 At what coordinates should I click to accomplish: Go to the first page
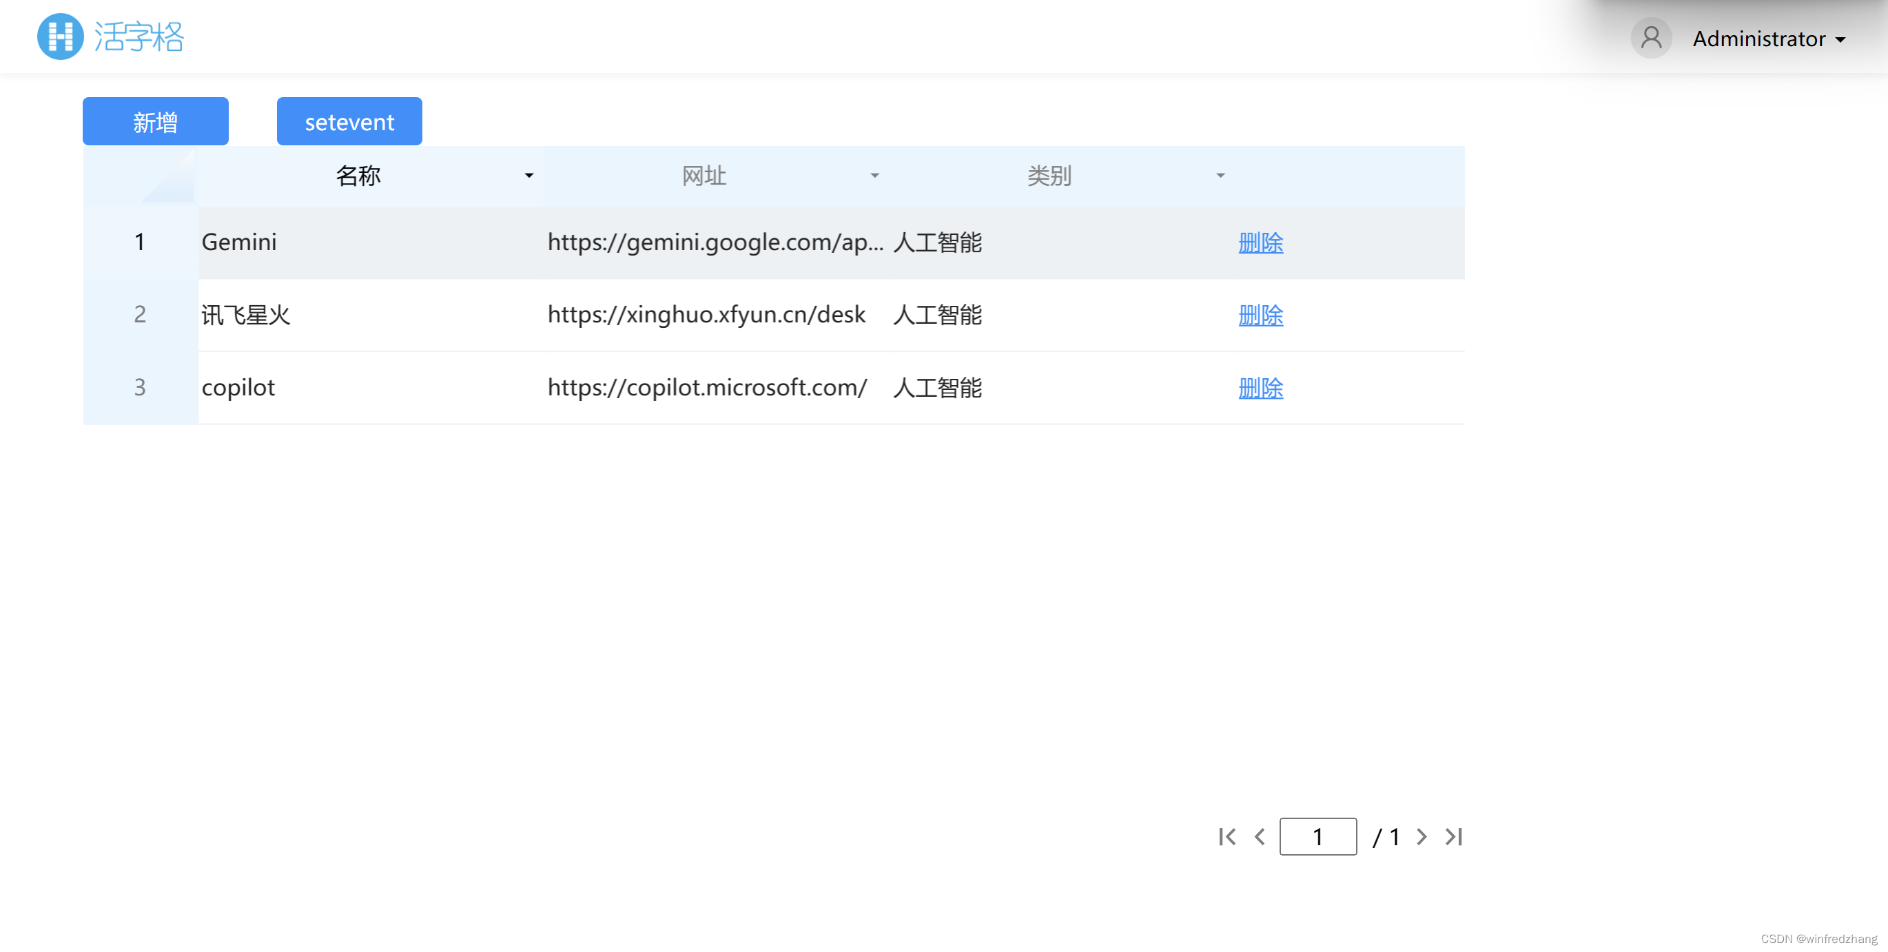point(1227,836)
